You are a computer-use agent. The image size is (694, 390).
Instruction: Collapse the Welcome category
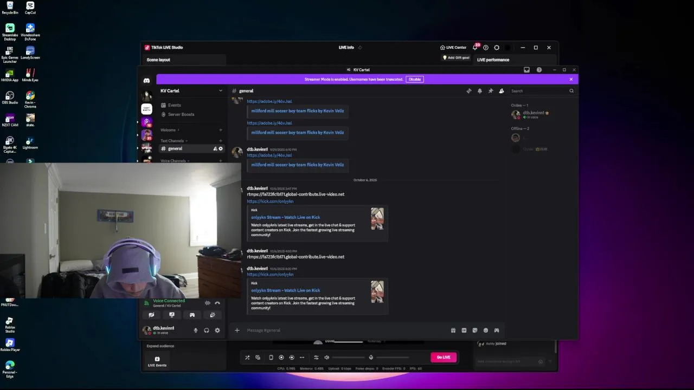[170, 130]
